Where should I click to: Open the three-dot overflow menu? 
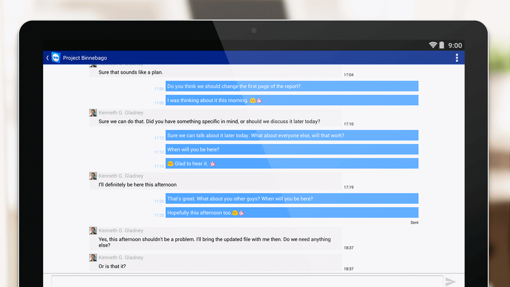(x=457, y=58)
